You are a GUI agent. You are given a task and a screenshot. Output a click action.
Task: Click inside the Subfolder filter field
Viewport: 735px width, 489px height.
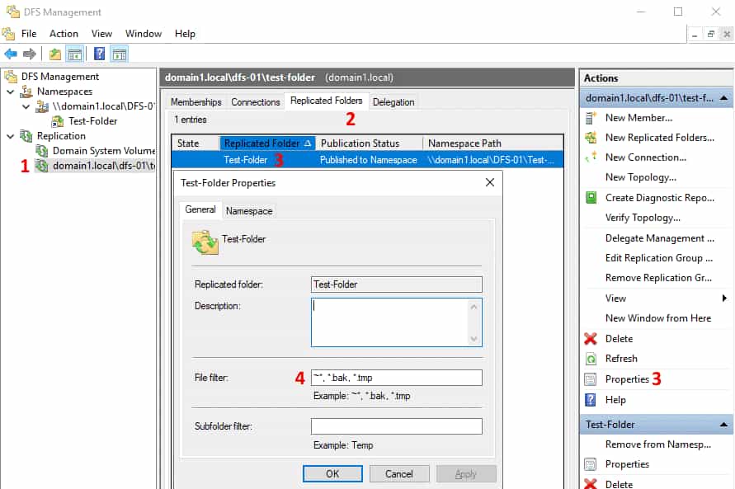pyautogui.click(x=396, y=426)
